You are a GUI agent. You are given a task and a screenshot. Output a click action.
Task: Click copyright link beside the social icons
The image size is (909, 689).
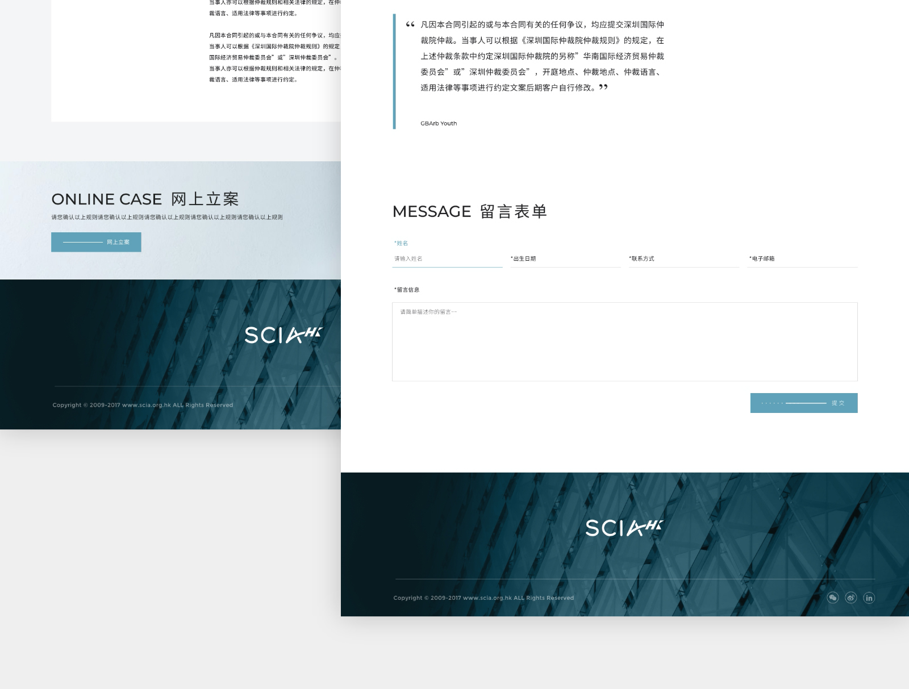coord(483,598)
